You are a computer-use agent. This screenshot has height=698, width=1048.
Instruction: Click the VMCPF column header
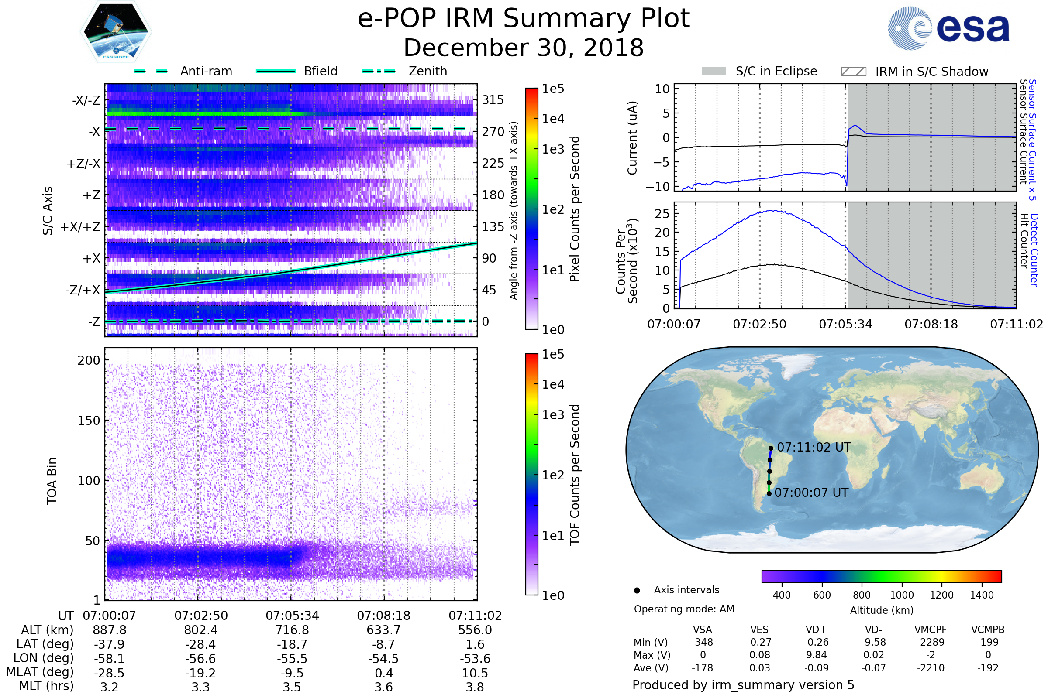(x=931, y=630)
